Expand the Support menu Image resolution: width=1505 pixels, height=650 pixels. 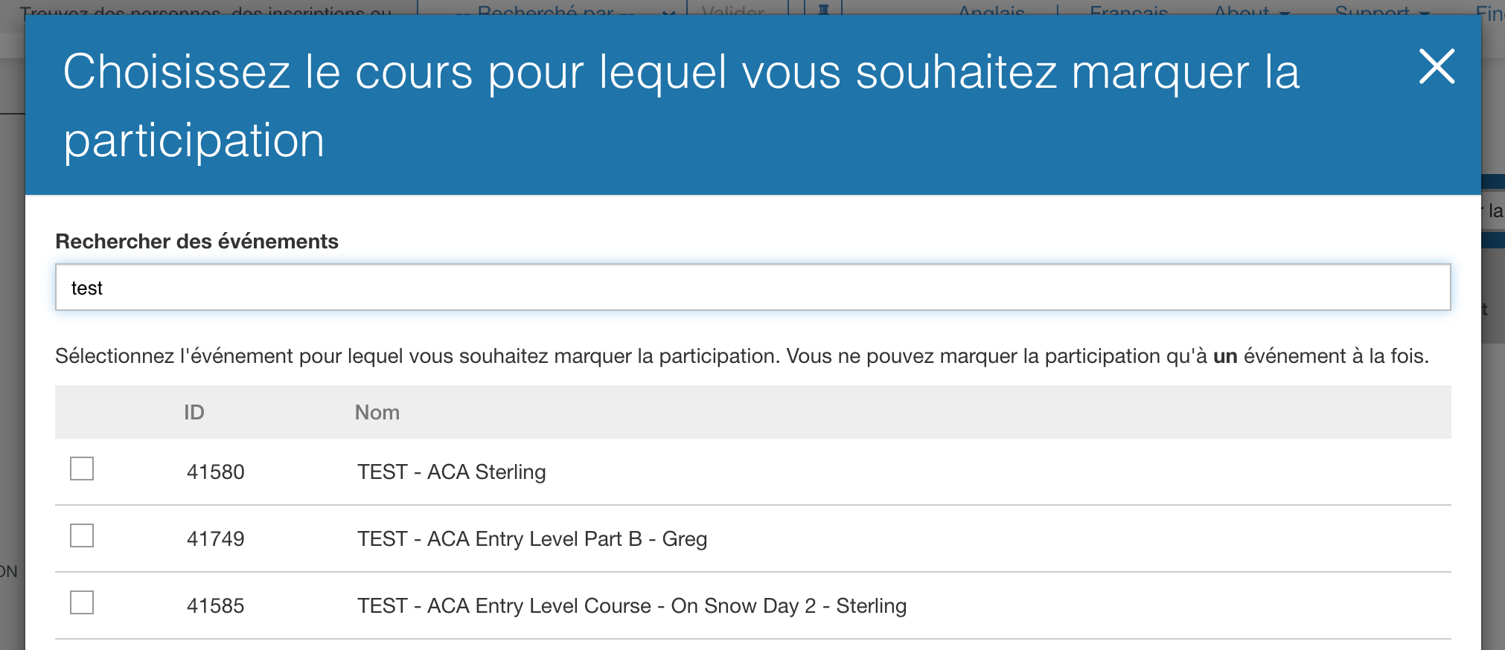click(x=1381, y=9)
